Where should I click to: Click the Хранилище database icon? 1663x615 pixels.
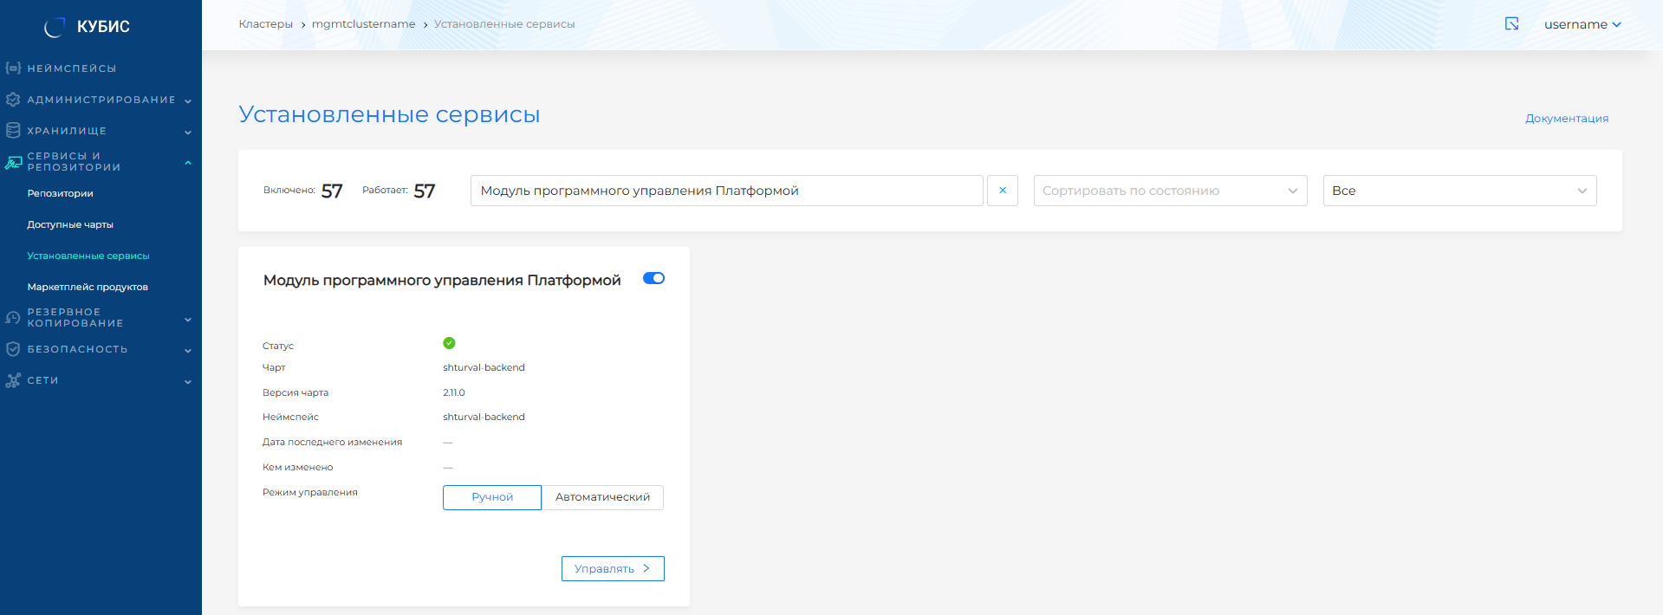pyautogui.click(x=13, y=131)
